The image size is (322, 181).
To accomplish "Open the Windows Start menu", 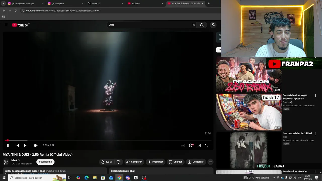I will (x=4, y=178).
